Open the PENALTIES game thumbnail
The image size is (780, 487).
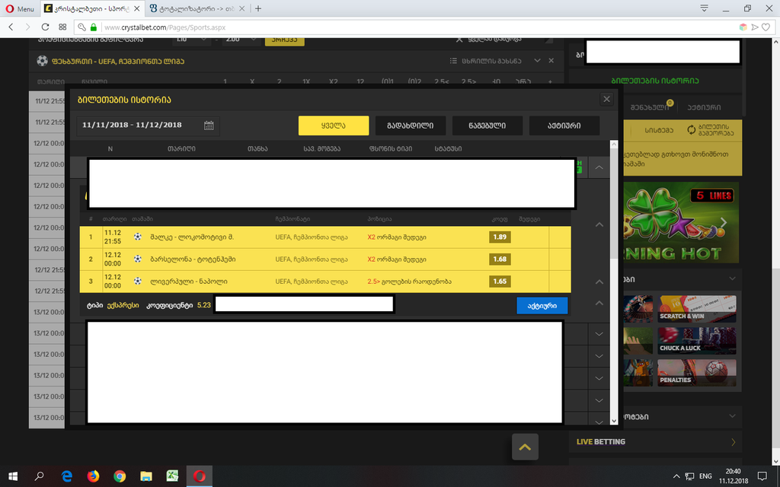pos(696,373)
